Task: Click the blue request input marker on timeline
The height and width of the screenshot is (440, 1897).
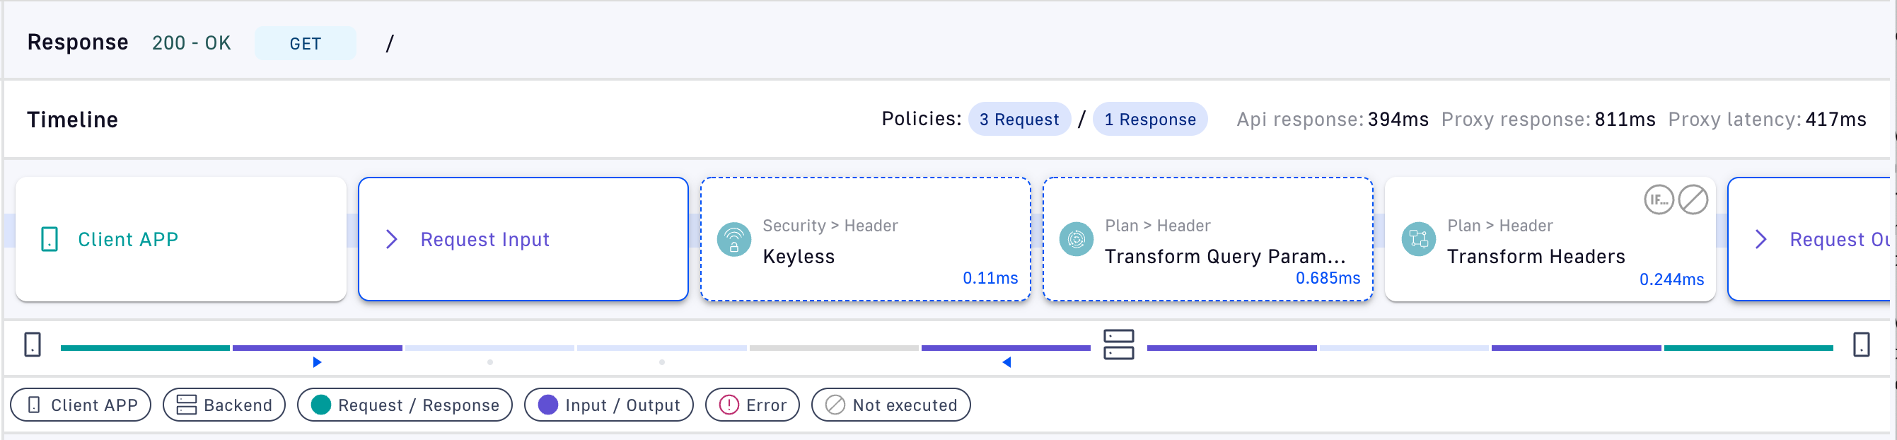Action: click(317, 362)
